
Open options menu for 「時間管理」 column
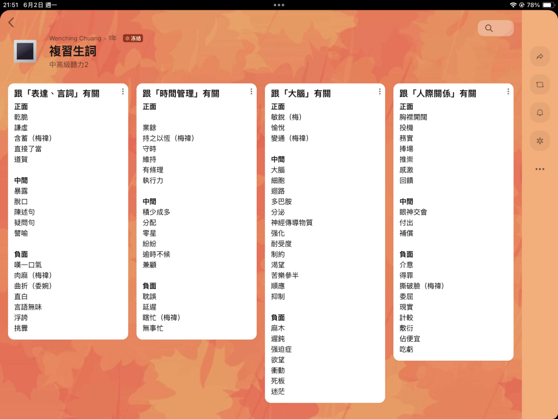pyautogui.click(x=251, y=92)
